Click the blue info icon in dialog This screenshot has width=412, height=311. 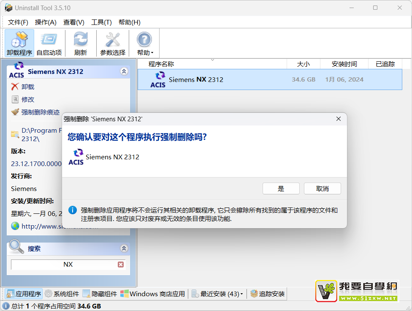tap(73, 210)
